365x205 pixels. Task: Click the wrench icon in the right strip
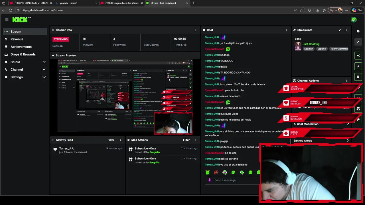point(358,120)
